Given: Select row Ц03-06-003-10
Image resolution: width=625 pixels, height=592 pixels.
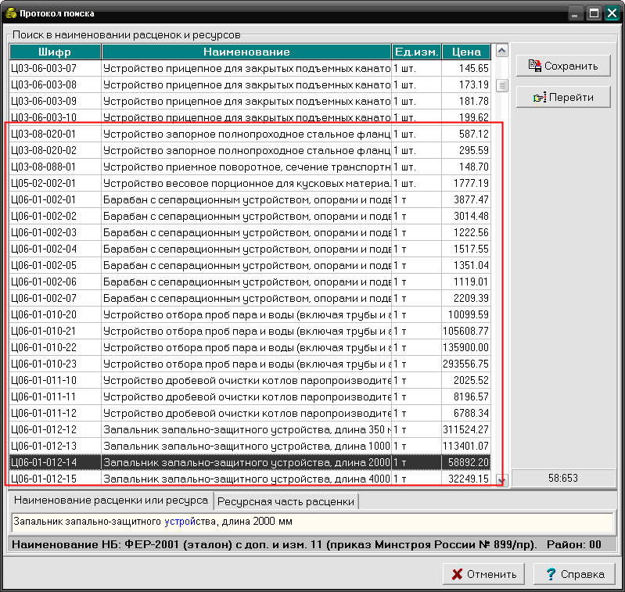Looking at the screenshot, I should pos(250,117).
